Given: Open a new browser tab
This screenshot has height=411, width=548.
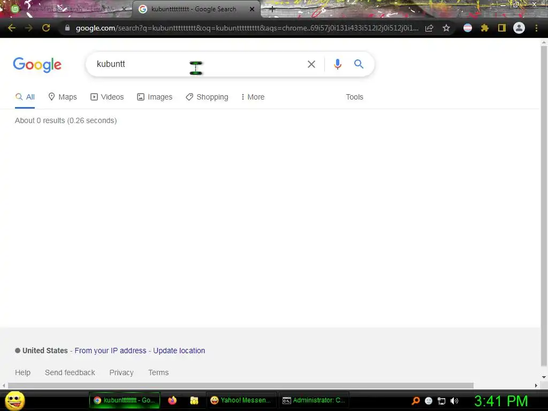Looking at the screenshot, I should tap(272, 9).
